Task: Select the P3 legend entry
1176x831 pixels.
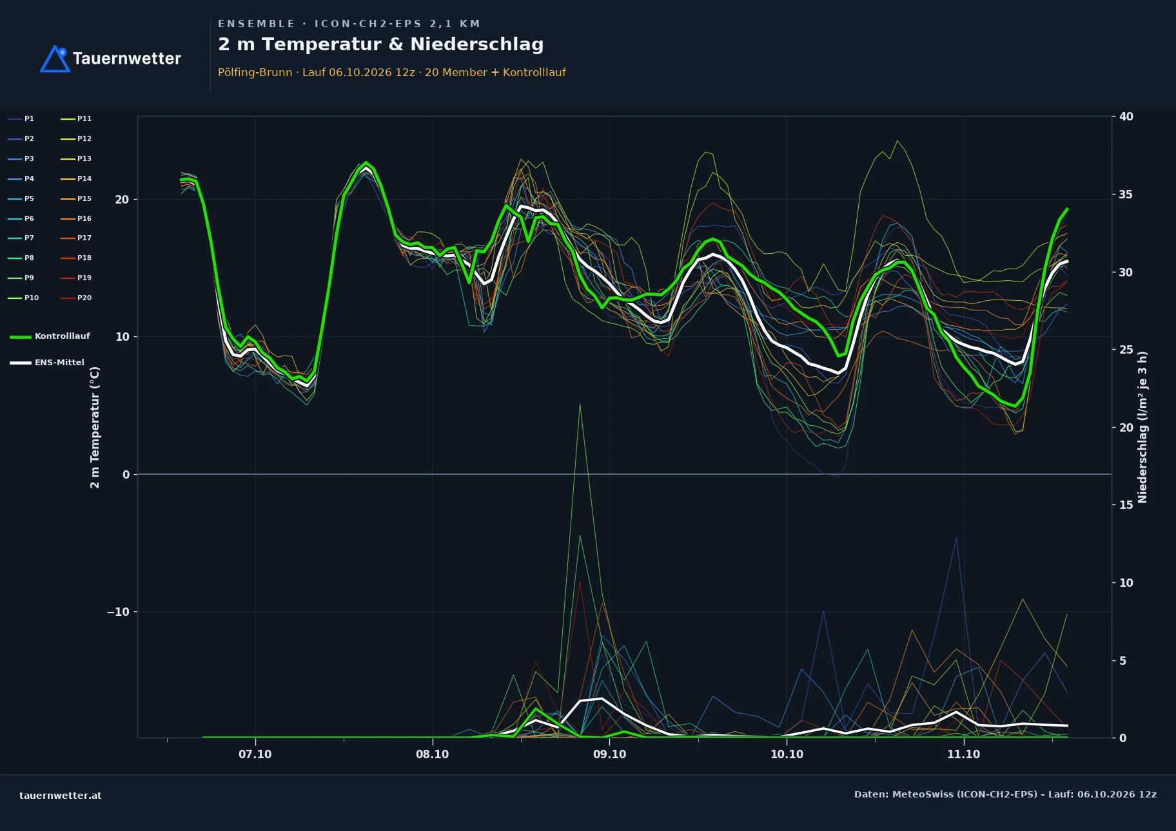Action: 21,159
